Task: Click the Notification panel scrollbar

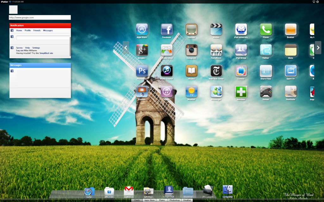Action: [70, 46]
